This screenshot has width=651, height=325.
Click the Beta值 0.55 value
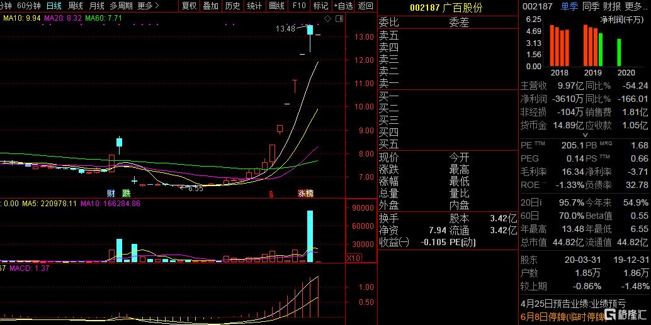(x=640, y=216)
